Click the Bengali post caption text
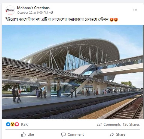The height and width of the screenshot is (139, 144). click(57, 19)
